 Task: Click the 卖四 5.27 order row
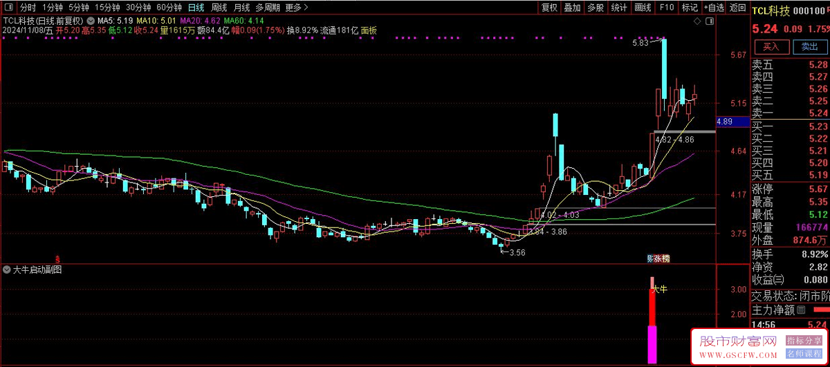pos(790,77)
